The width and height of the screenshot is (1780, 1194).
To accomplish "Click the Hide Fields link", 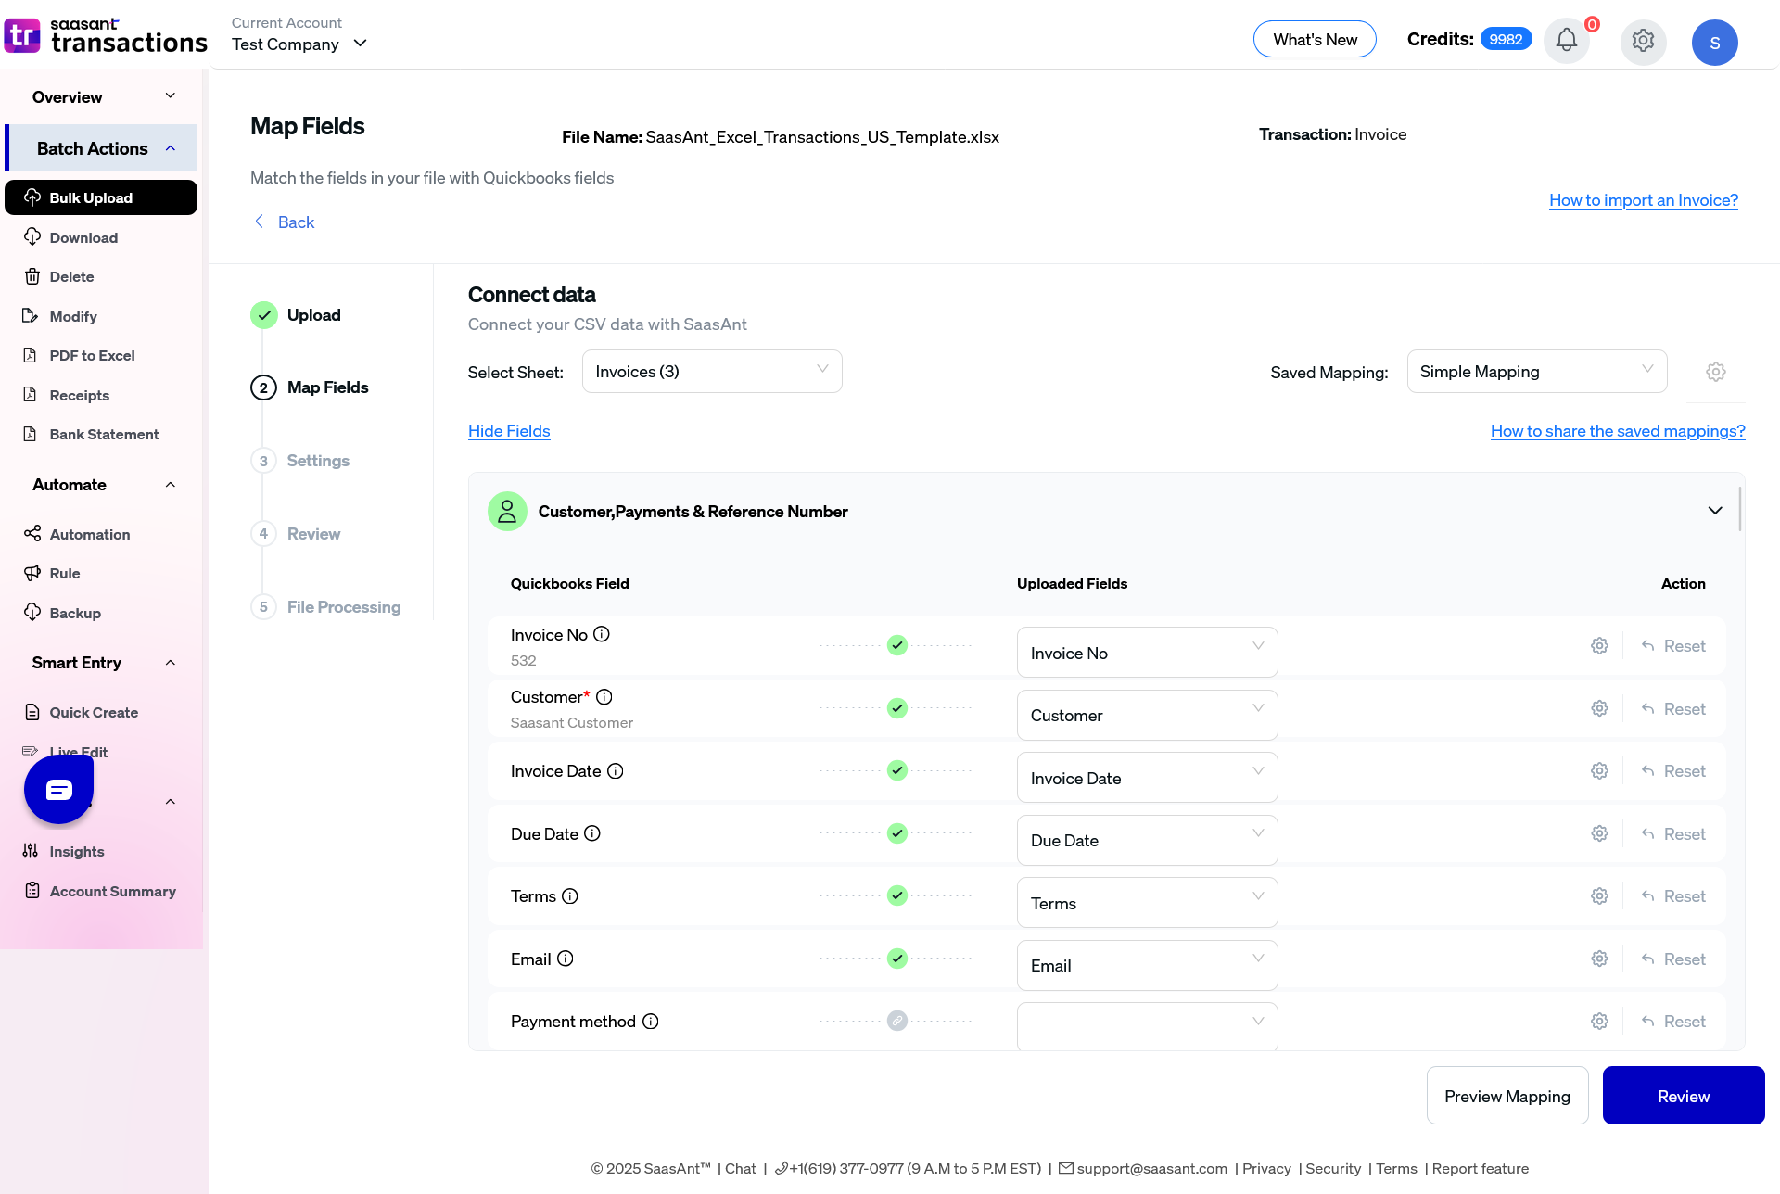I will tap(509, 431).
